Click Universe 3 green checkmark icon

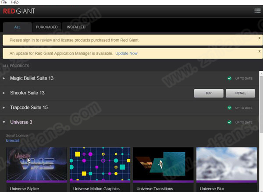pyautogui.click(x=229, y=122)
